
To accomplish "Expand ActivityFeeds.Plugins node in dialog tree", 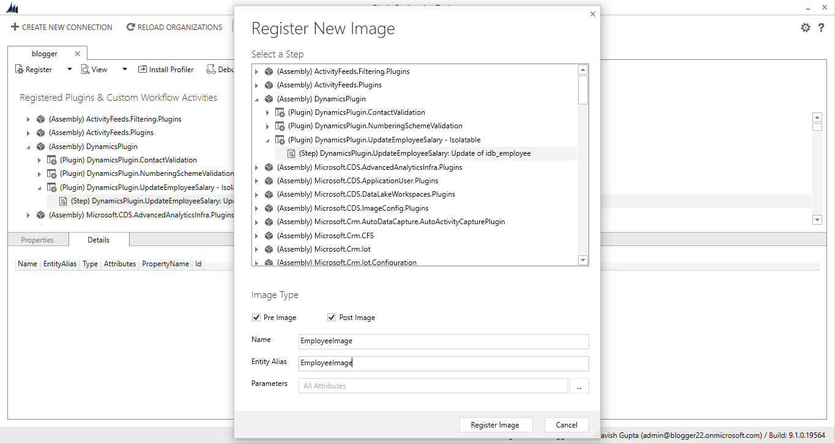I will [x=257, y=85].
